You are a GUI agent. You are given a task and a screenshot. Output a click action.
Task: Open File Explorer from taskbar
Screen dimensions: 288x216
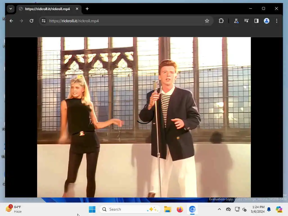[168, 209]
